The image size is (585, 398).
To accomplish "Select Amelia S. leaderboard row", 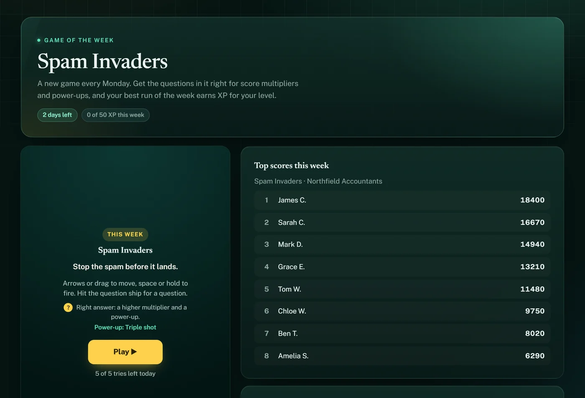I will click(x=402, y=356).
